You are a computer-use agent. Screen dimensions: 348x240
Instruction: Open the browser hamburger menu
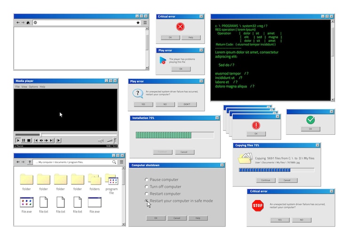click(x=145, y=23)
